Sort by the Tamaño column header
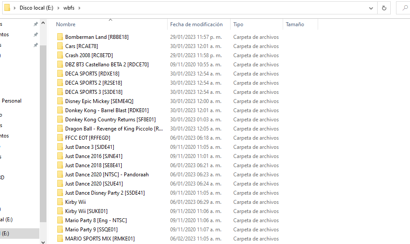410x244 pixels. pos(294,24)
